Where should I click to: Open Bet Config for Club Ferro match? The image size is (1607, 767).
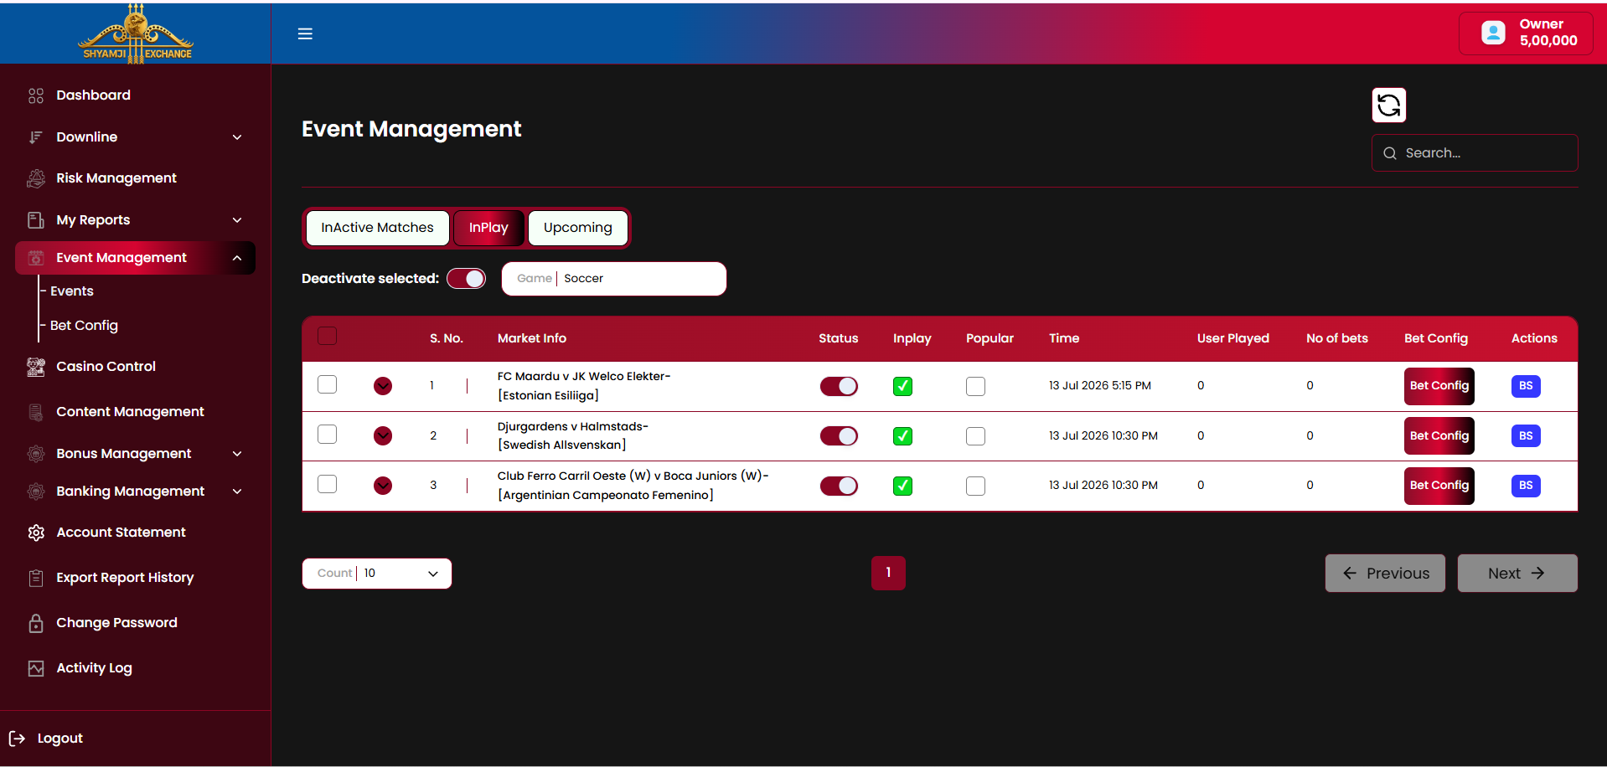[x=1439, y=486]
